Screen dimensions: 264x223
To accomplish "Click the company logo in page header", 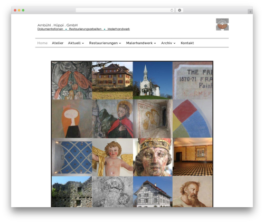I will 222,24.
